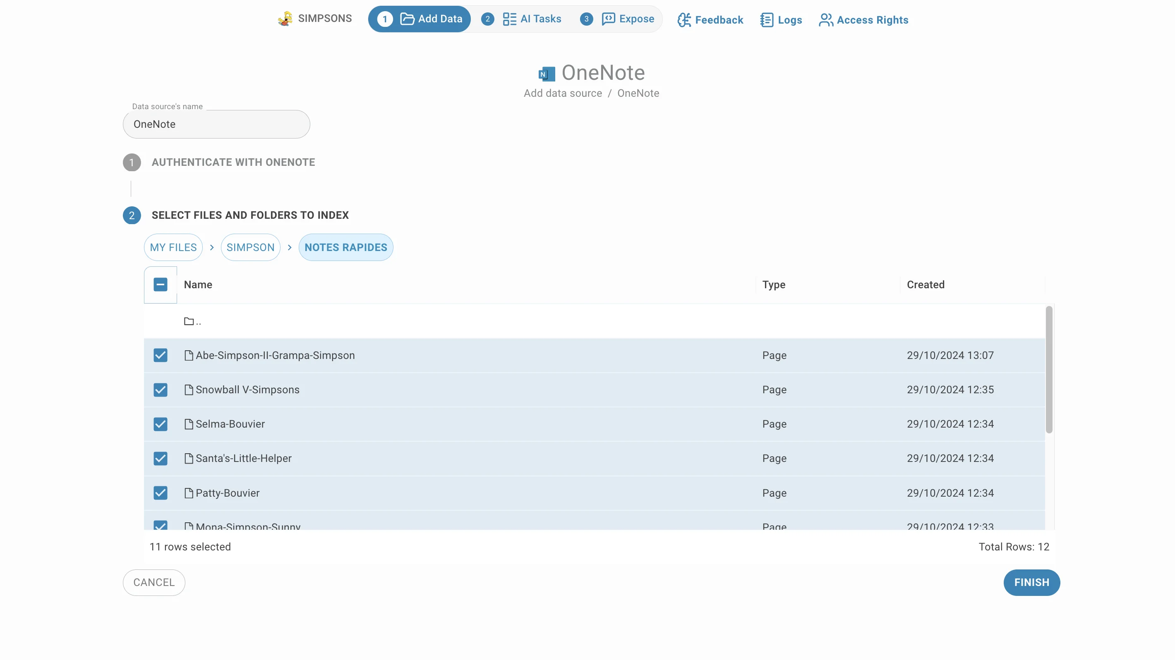Click the Selma-Bouvier file name
The width and height of the screenshot is (1175, 660).
coord(230,424)
